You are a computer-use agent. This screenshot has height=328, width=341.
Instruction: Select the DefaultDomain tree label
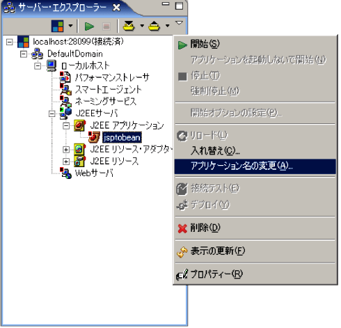[x=75, y=54]
